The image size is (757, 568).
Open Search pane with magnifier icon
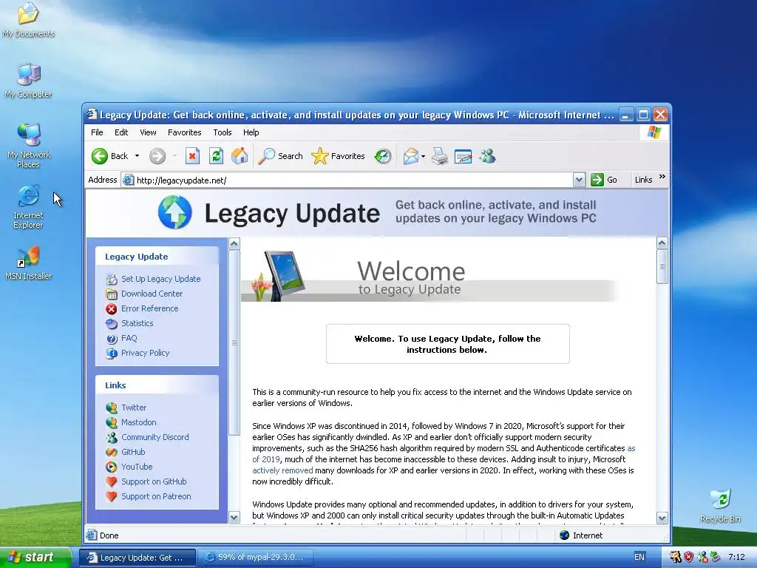[x=266, y=156]
